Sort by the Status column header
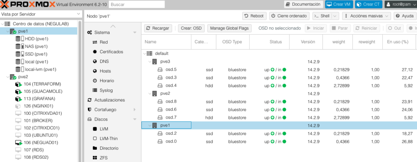The height and width of the screenshot is (162, 417). pyautogui.click(x=270, y=42)
